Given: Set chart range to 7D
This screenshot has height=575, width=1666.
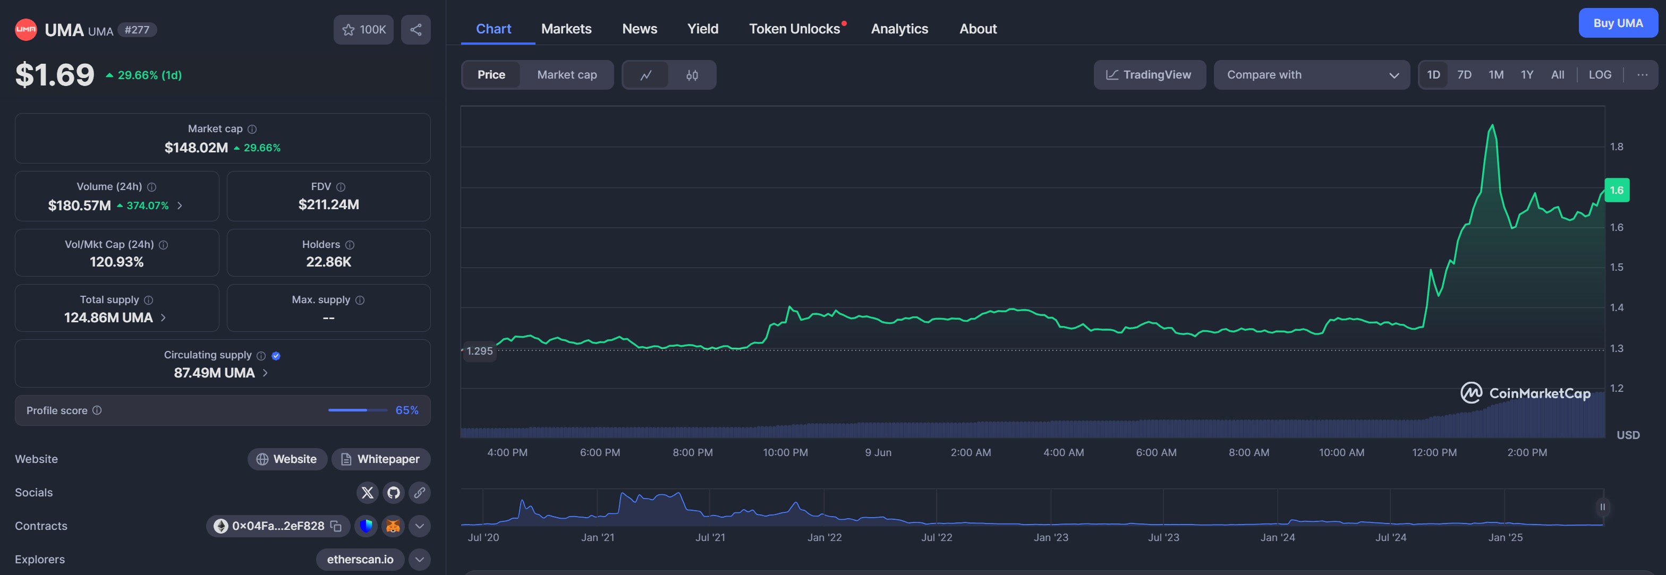Looking at the screenshot, I should point(1464,75).
